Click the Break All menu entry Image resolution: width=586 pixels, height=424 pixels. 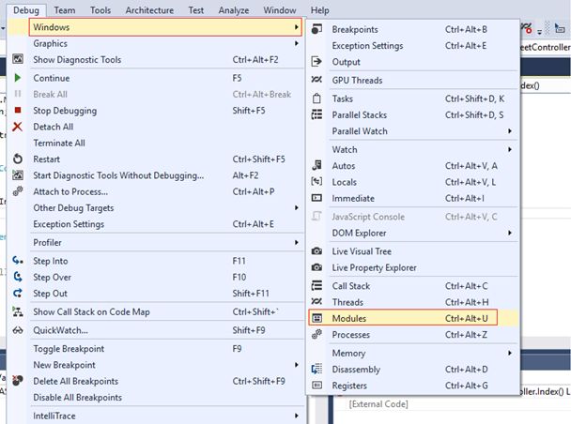[x=50, y=94]
